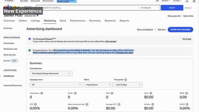Image resolution: width=199 pixels, height=112 pixels.
Task: Switch to the Listings tab
Action: pyautogui.click(x=35, y=21)
